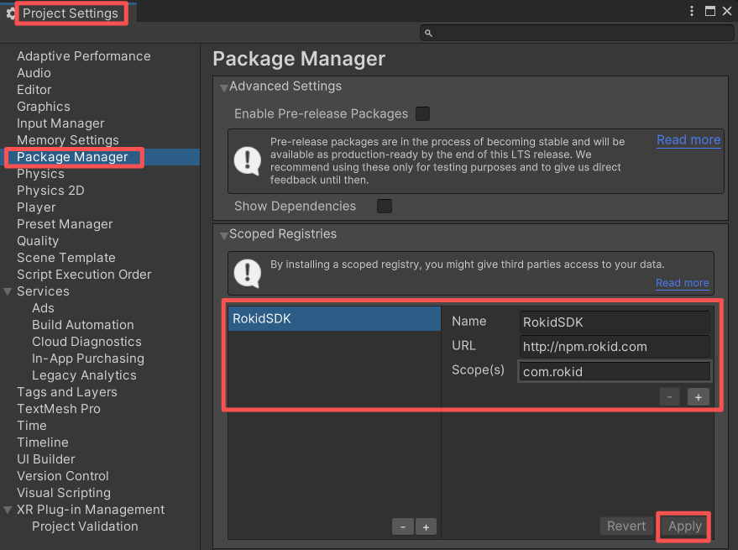Maximize the Project Settings window

710,12
